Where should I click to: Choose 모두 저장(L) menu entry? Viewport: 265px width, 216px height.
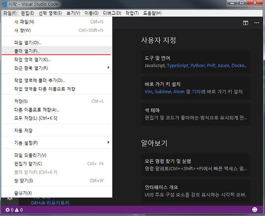(57, 118)
